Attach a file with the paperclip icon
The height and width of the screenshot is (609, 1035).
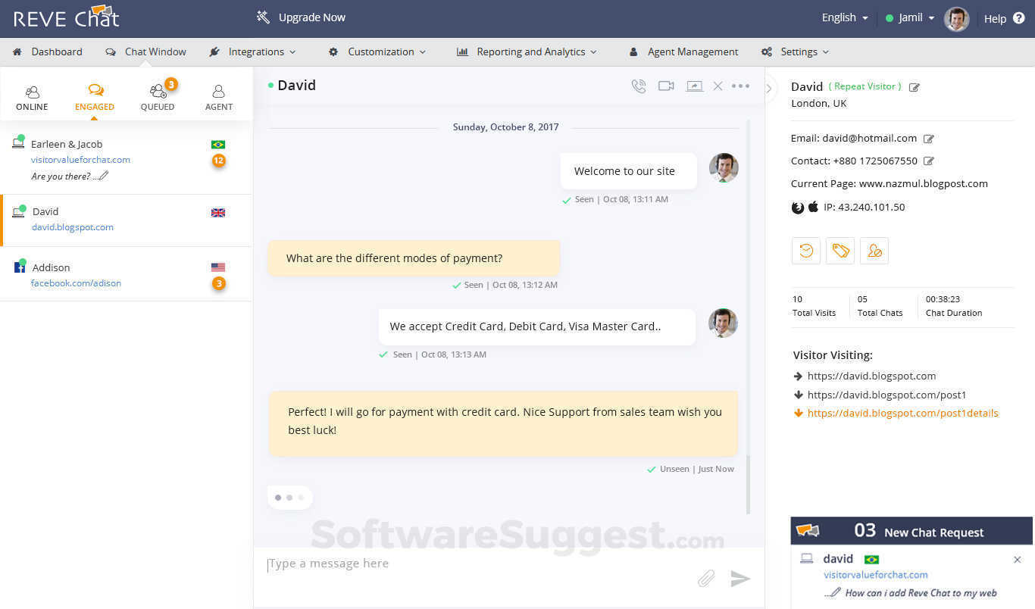[705, 578]
